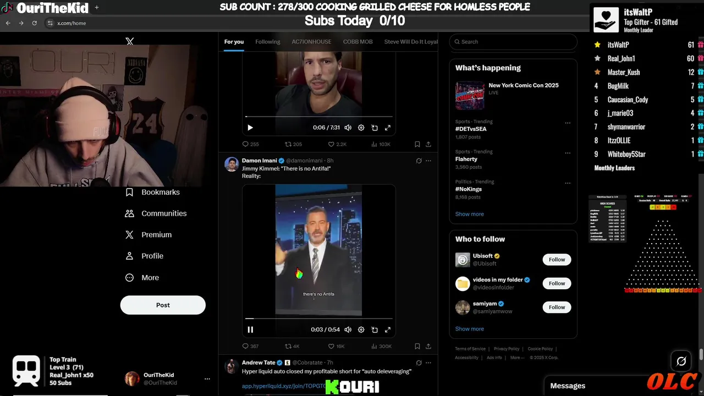Viewport: 704px width, 396px height.
Task: Open the Damon Imani profile name
Action: point(260,161)
